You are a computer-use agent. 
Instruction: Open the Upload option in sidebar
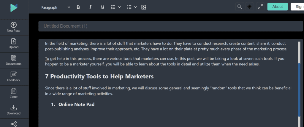(x=14, y=44)
